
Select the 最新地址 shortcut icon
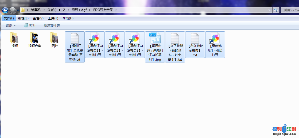[x=215, y=39]
